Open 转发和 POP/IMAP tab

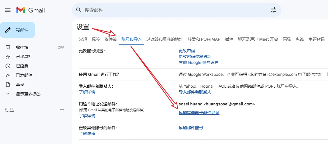(x=204, y=39)
